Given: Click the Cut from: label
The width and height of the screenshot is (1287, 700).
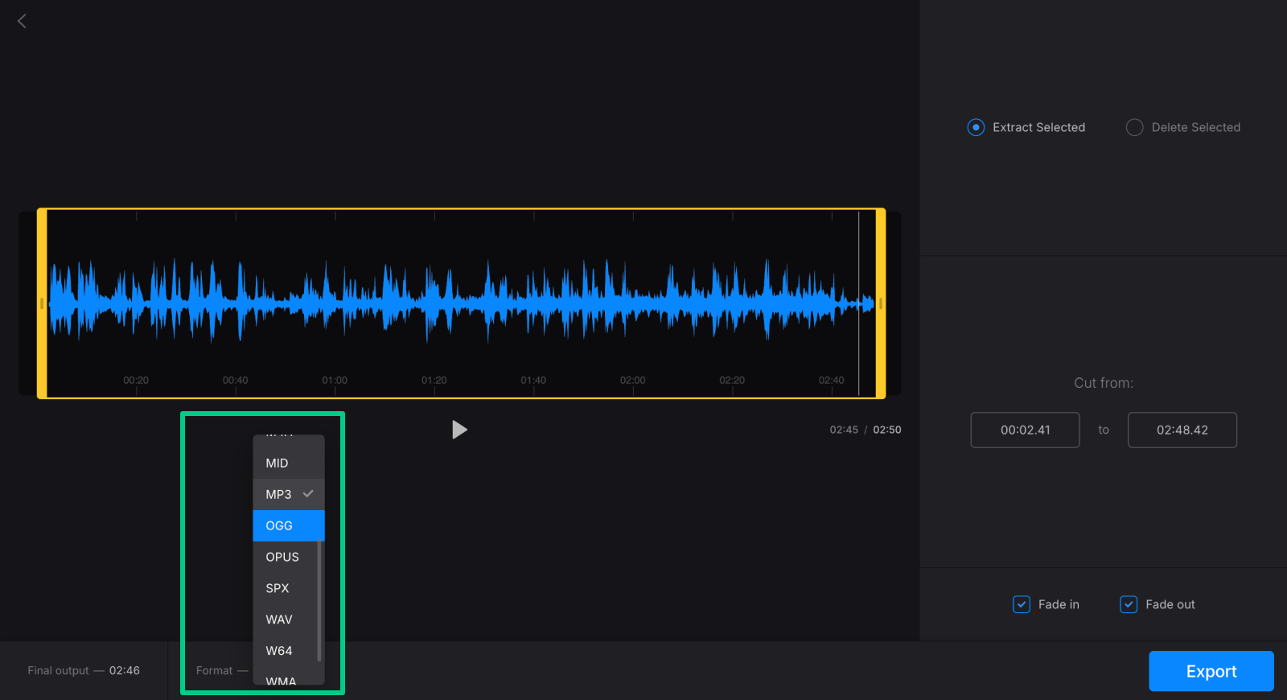Looking at the screenshot, I should [x=1104, y=383].
